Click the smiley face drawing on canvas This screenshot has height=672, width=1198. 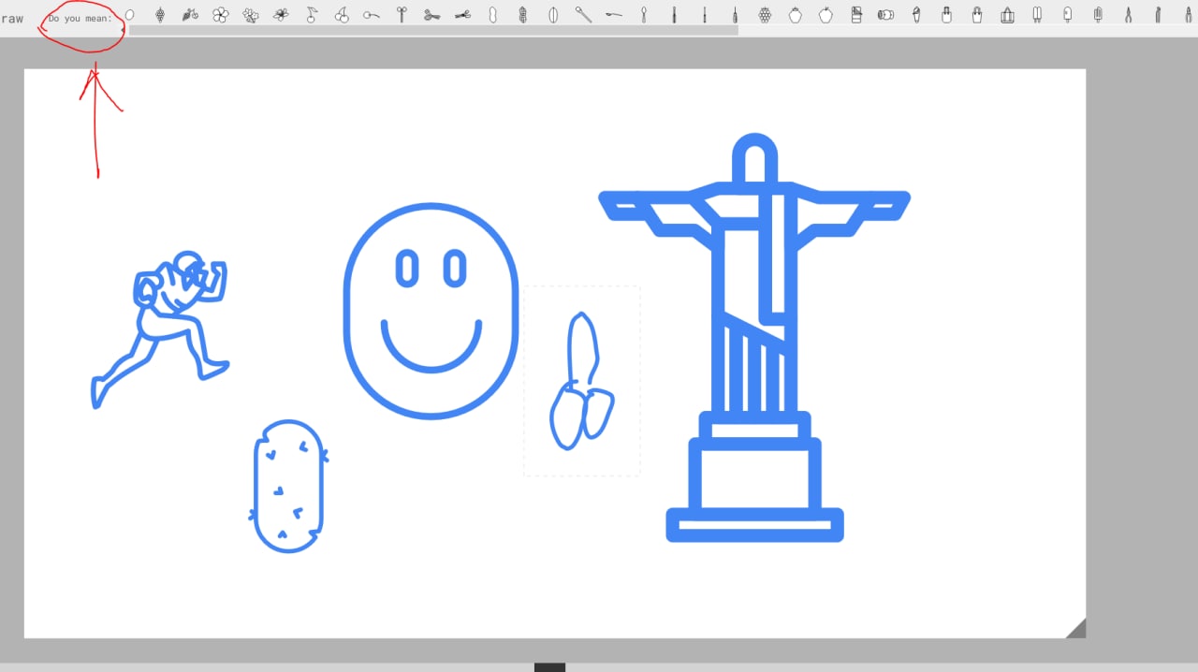click(431, 311)
